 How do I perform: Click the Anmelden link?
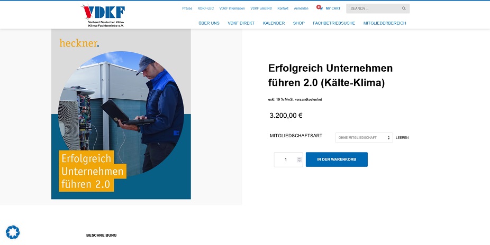pos(301,8)
